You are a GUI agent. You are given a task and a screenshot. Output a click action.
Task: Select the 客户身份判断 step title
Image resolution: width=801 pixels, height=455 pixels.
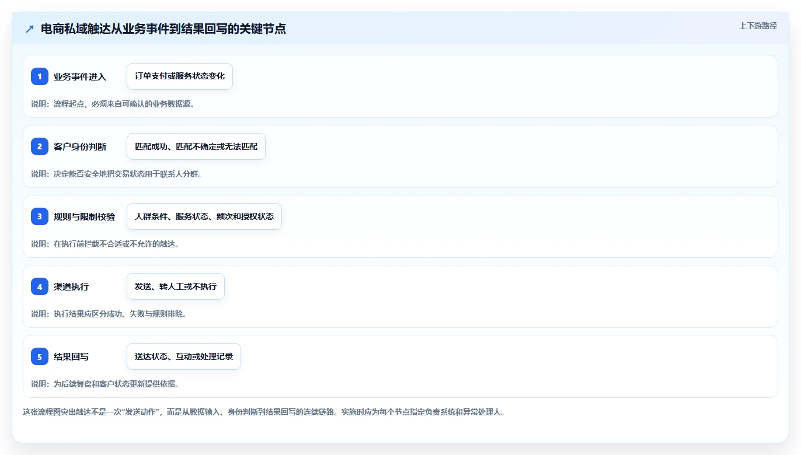coord(80,146)
